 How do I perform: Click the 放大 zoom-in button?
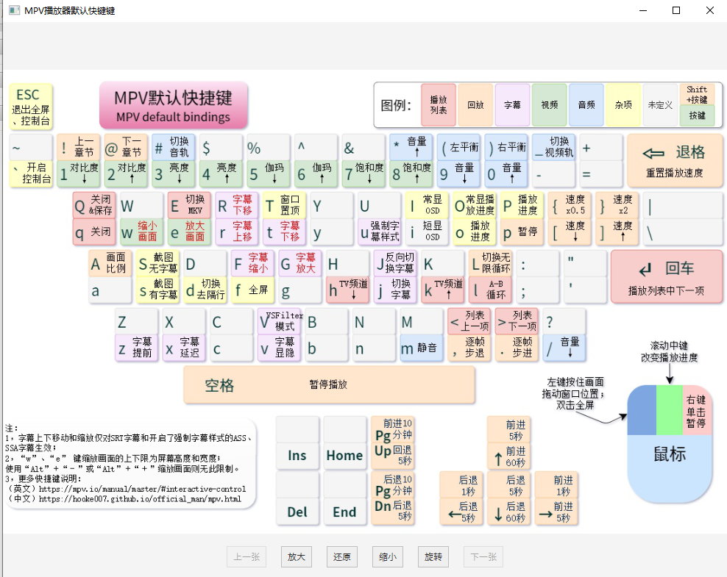297,556
